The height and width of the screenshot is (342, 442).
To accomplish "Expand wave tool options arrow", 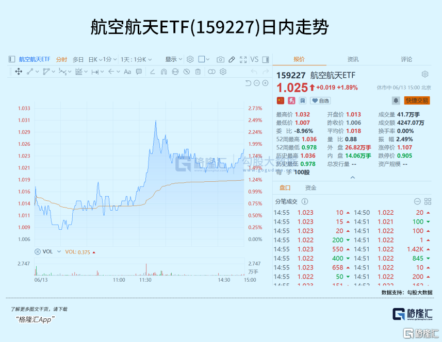I will pos(70,72).
